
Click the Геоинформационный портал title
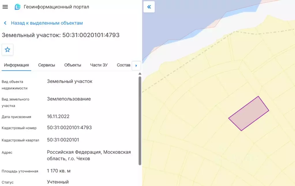[57, 7]
